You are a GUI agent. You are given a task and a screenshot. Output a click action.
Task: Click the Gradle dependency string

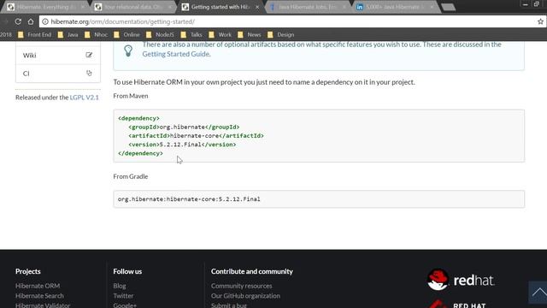tap(189, 199)
